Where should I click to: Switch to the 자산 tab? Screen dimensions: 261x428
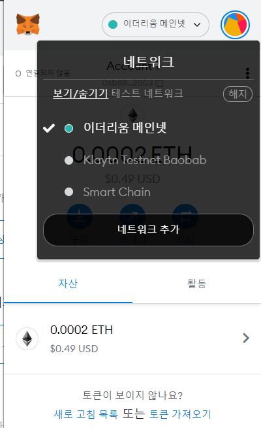coord(68,284)
